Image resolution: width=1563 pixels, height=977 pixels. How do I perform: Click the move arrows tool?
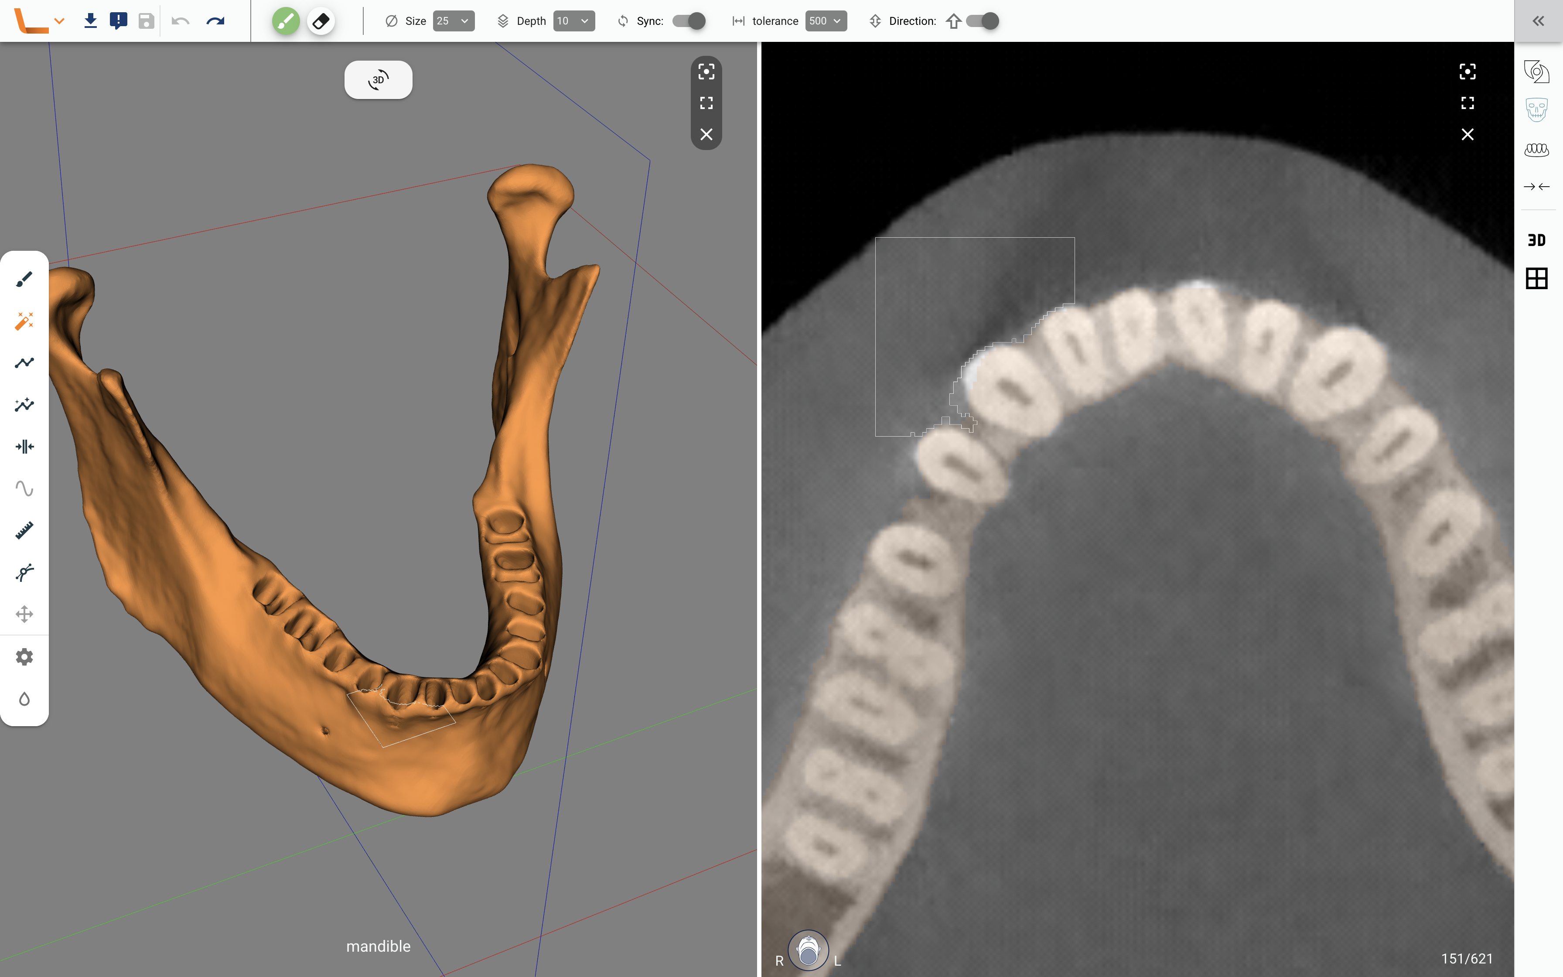24,614
